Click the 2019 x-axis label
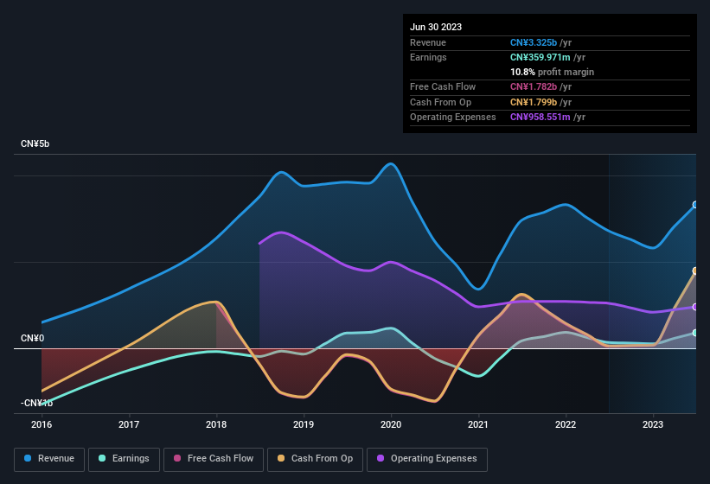This screenshot has height=484, width=710. point(304,424)
